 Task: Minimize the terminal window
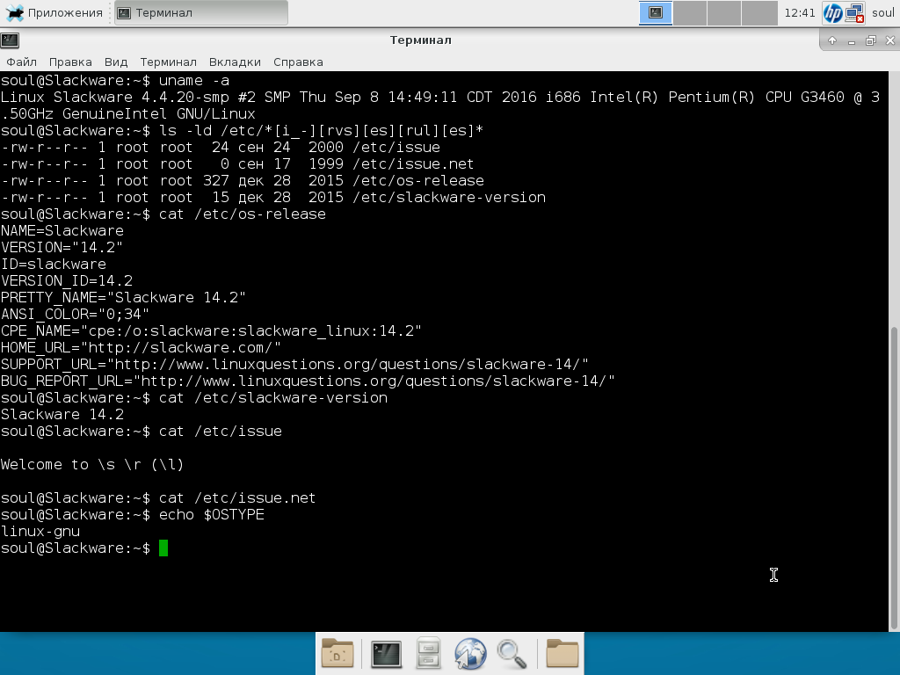[851, 40]
